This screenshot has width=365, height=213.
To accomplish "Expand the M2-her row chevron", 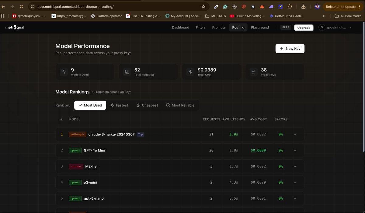I will (295, 166).
